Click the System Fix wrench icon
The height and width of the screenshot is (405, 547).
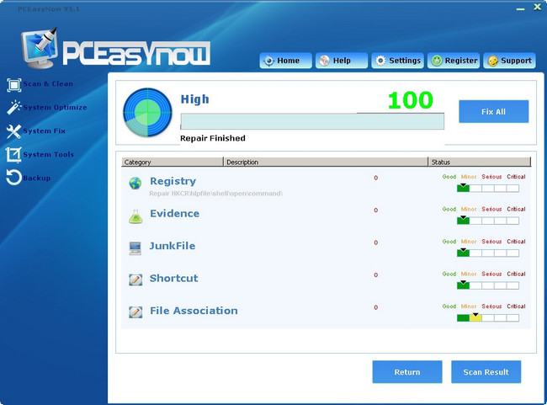click(x=14, y=131)
